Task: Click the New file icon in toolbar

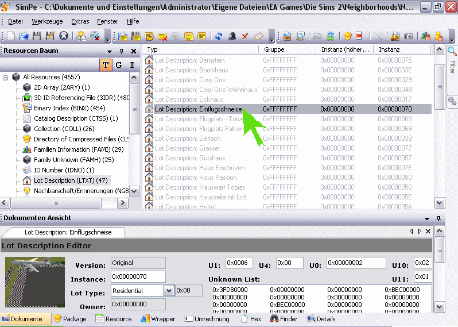Action: (x=11, y=36)
